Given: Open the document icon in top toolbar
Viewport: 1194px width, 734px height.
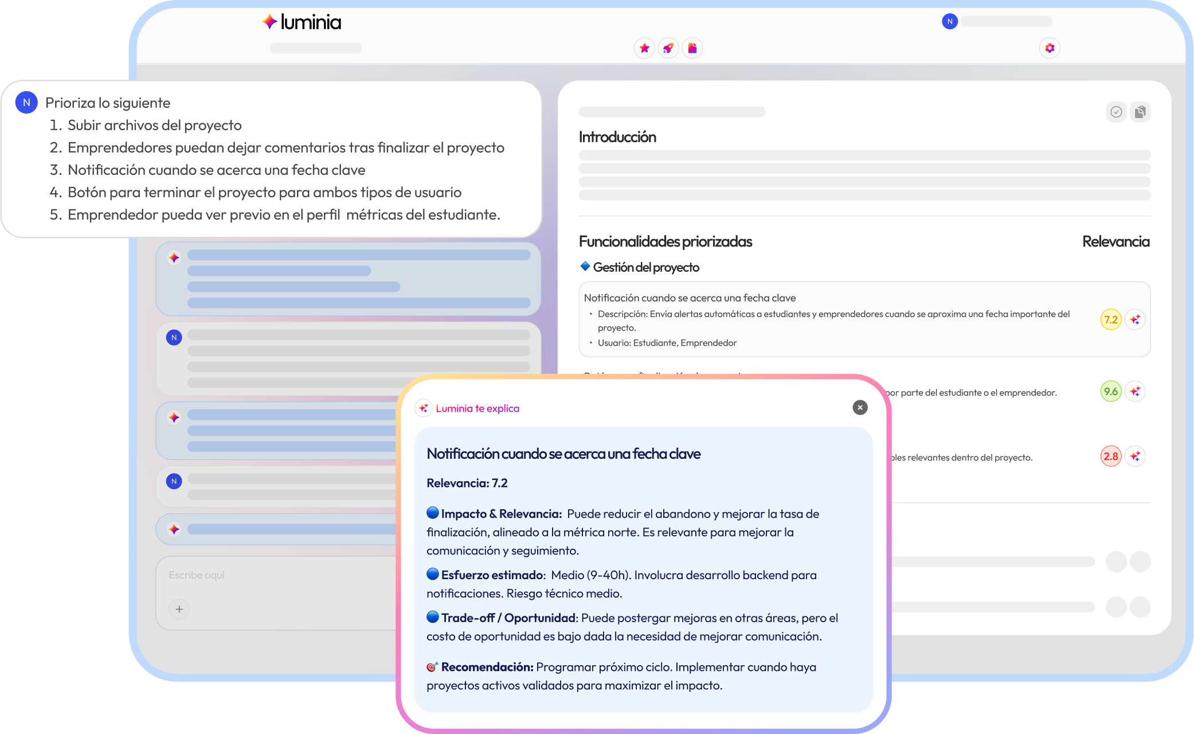Looking at the screenshot, I should click(692, 48).
